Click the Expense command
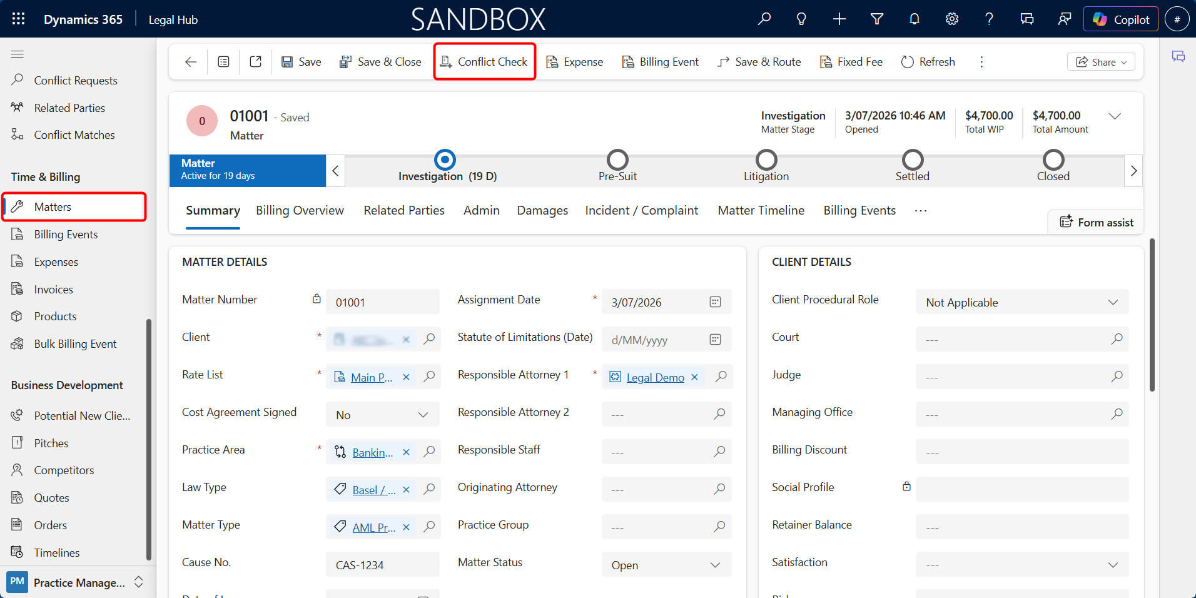Image resolution: width=1196 pixels, height=598 pixels. (x=574, y=62)
